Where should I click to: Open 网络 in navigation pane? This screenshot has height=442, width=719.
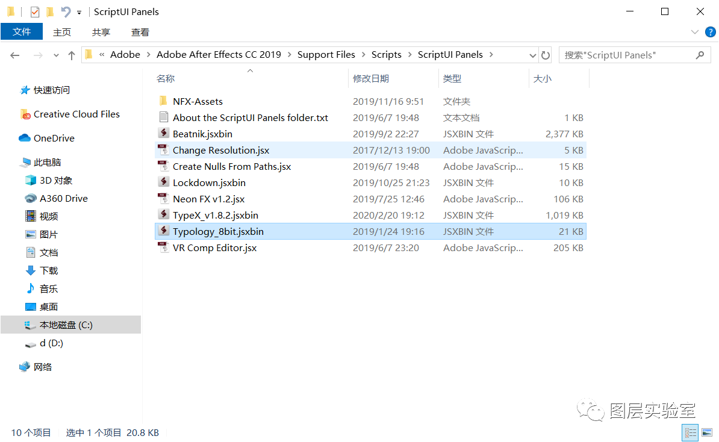tap(42, 367)
